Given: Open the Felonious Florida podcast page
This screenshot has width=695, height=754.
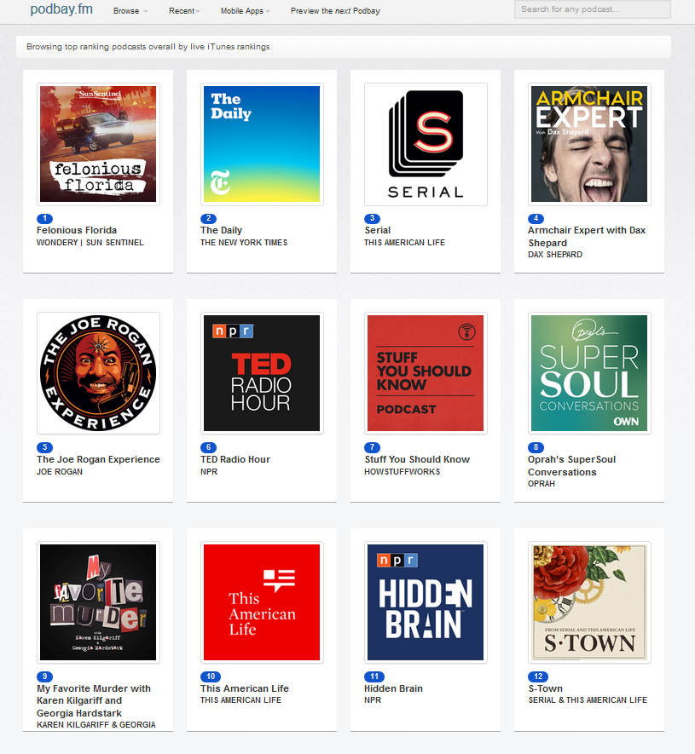Looking at the screenshot, I should 76,230.
